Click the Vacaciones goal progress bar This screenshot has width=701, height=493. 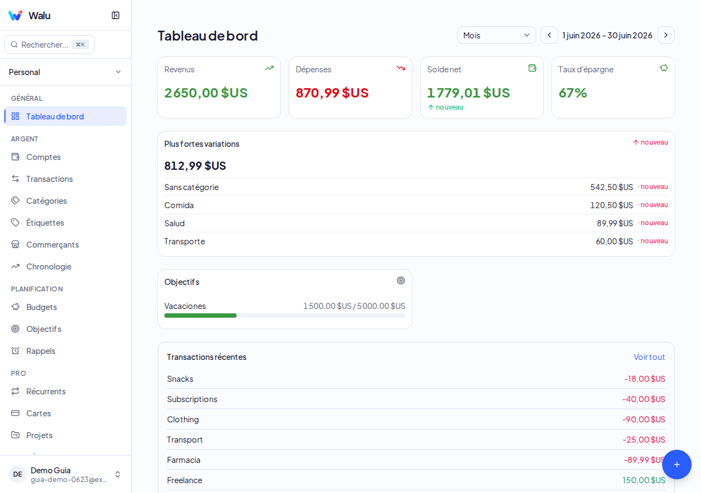[x=285, y=316]
